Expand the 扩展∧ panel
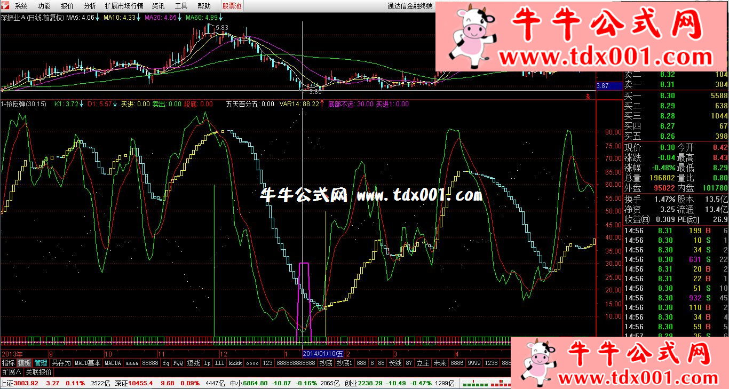 click(11, 372)
